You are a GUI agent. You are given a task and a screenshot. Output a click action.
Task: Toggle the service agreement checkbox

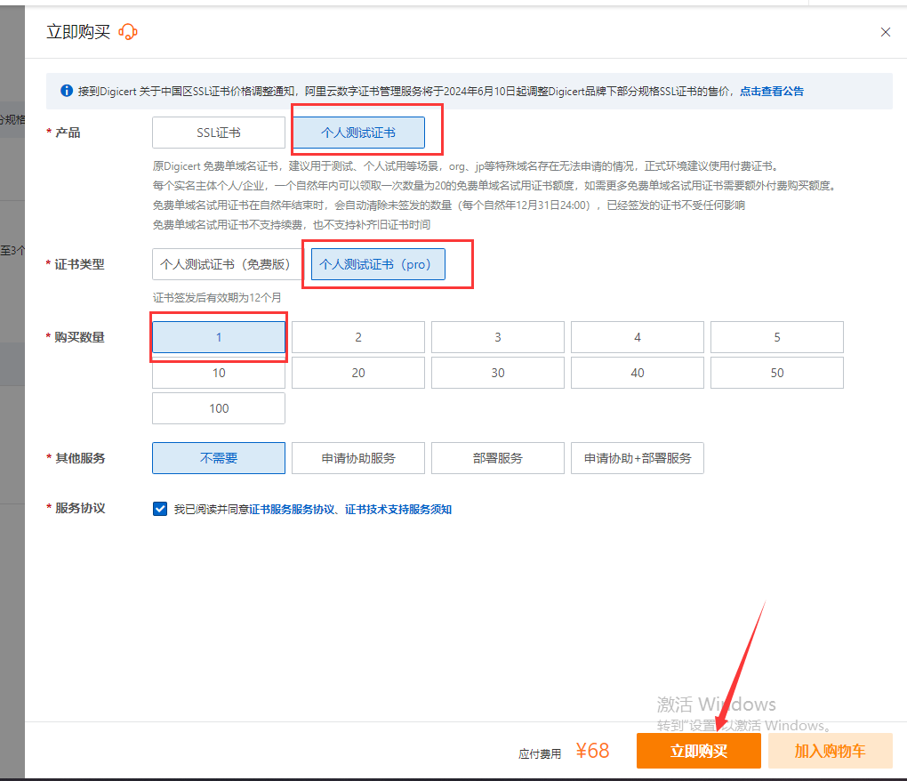click(160, 509)
